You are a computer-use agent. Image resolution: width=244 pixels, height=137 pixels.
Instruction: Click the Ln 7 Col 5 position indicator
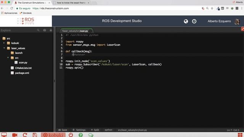[233, 130]
